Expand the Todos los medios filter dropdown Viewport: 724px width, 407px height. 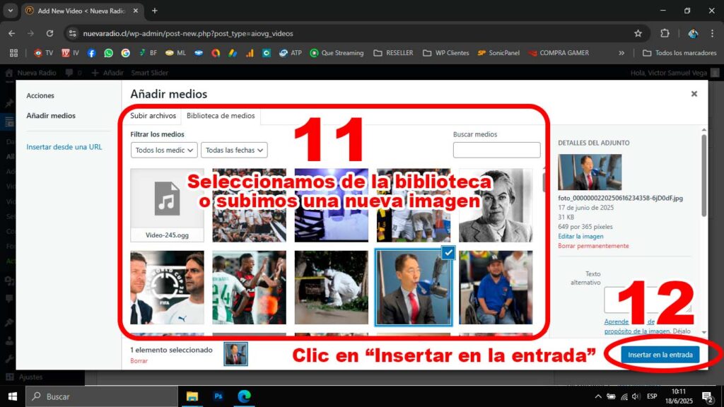[x=164, y=150]
